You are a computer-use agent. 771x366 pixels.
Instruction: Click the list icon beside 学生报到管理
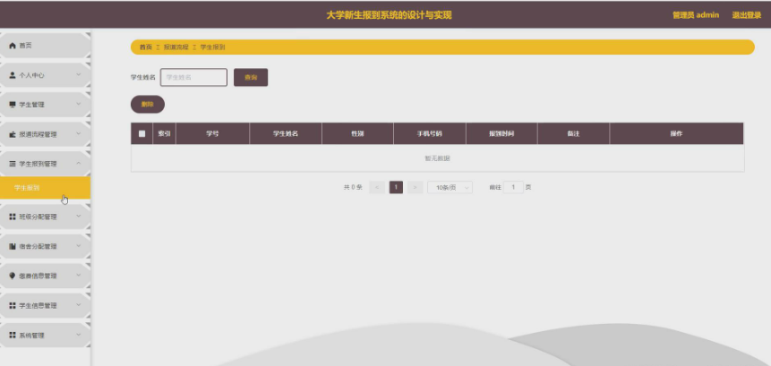(x=13, y=164)
